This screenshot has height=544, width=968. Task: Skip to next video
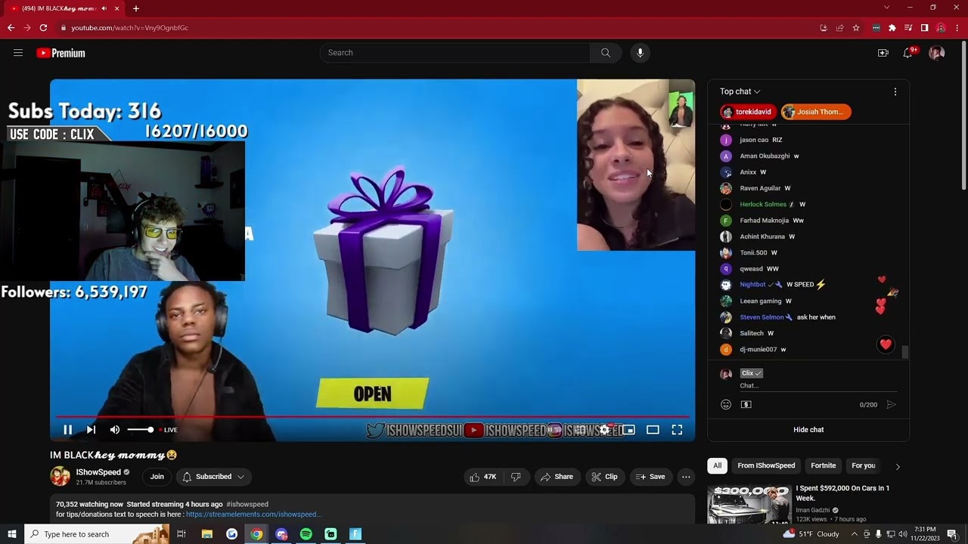[x=91, y=430]
